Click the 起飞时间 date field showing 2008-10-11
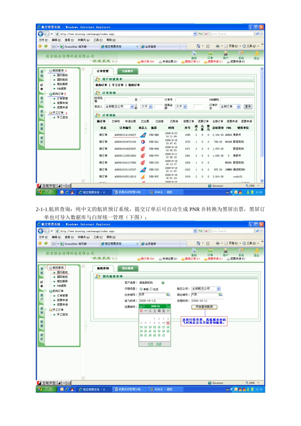Screen dimensions: 301x426 tap(155, 301)
